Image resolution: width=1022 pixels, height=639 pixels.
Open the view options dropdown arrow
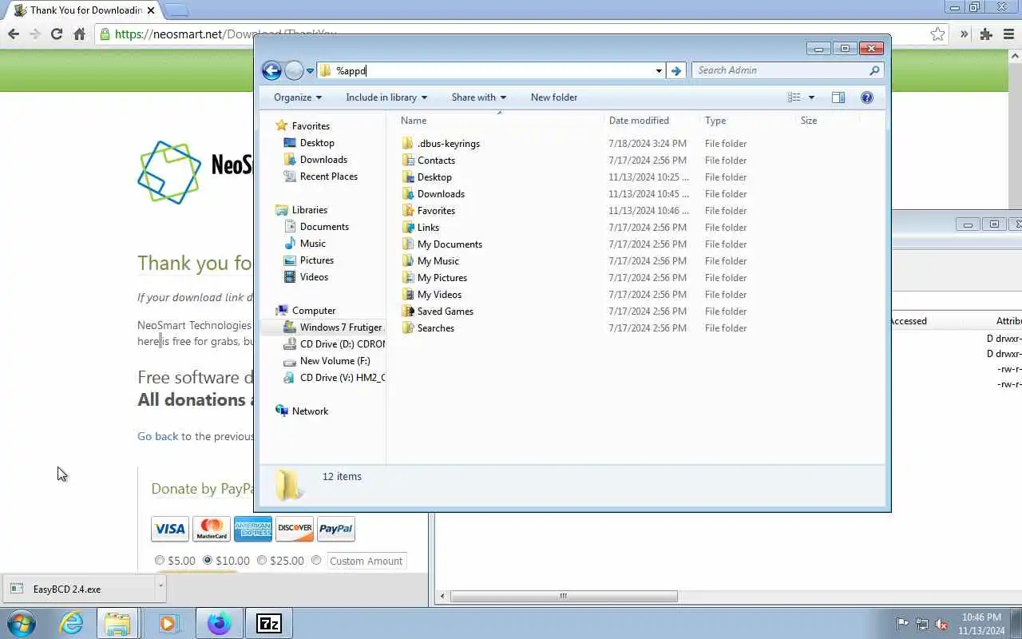point(811,97)
